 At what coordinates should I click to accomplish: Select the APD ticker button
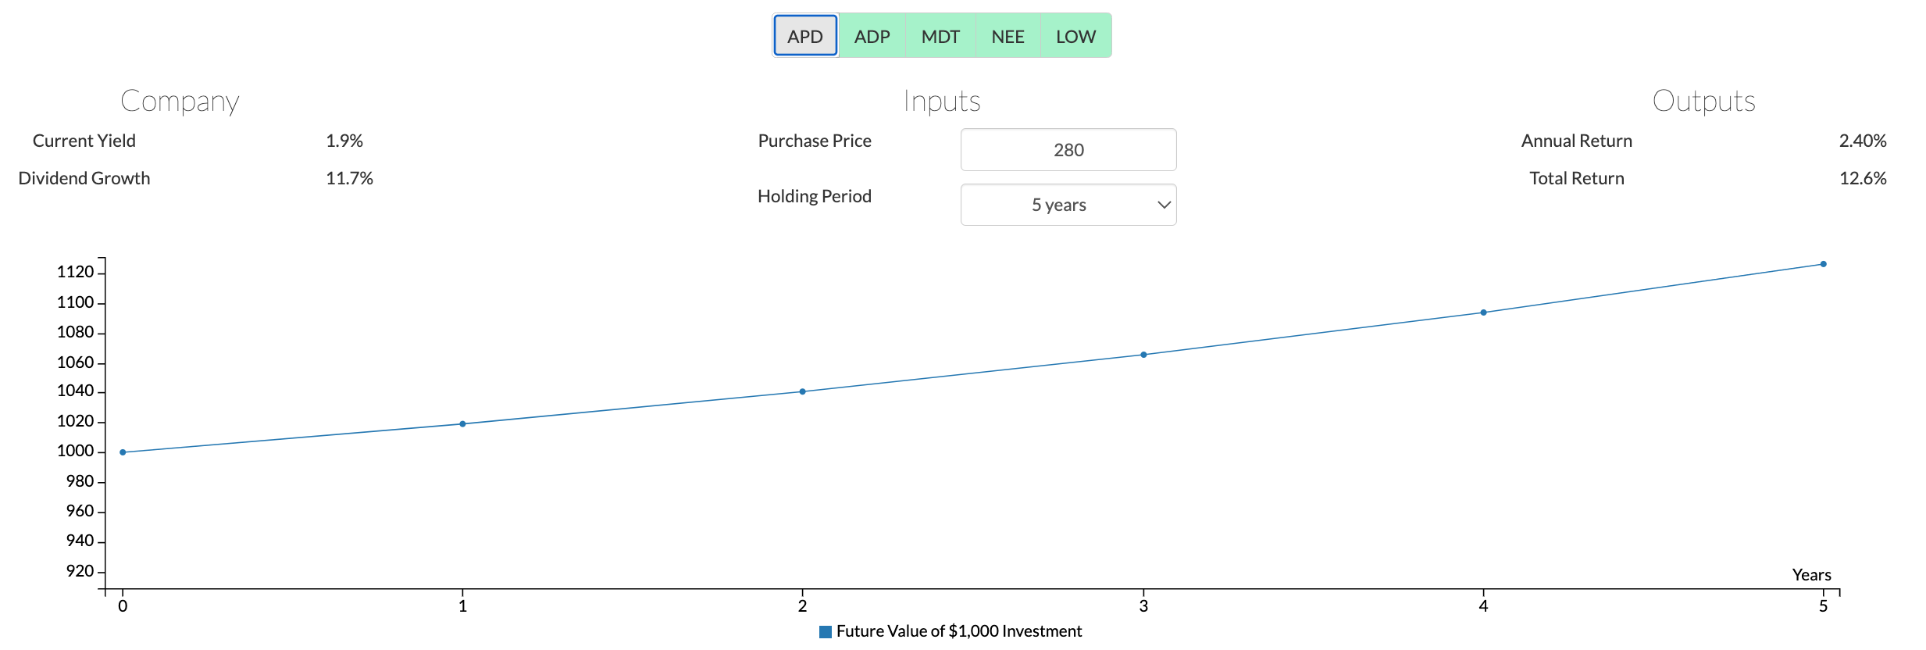pos(805,36)
